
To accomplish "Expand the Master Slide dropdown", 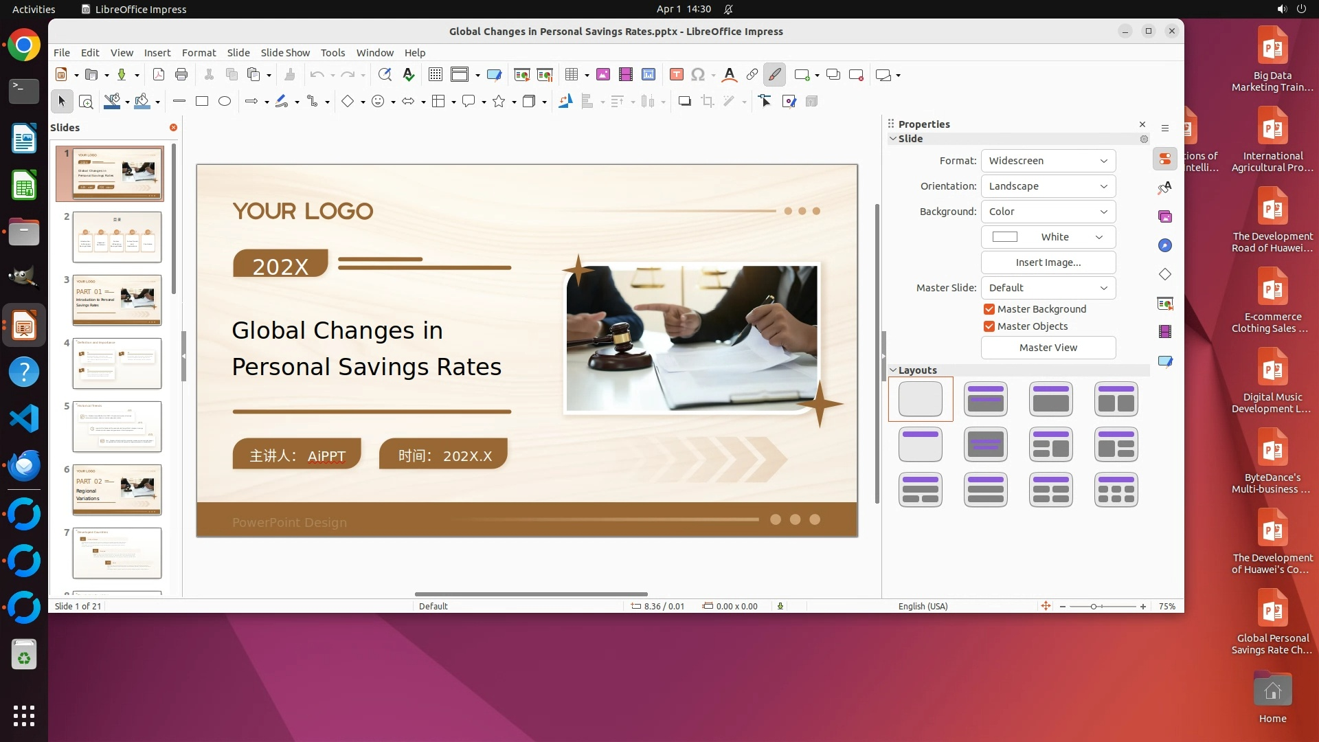I will click(x=1048, y=288).
